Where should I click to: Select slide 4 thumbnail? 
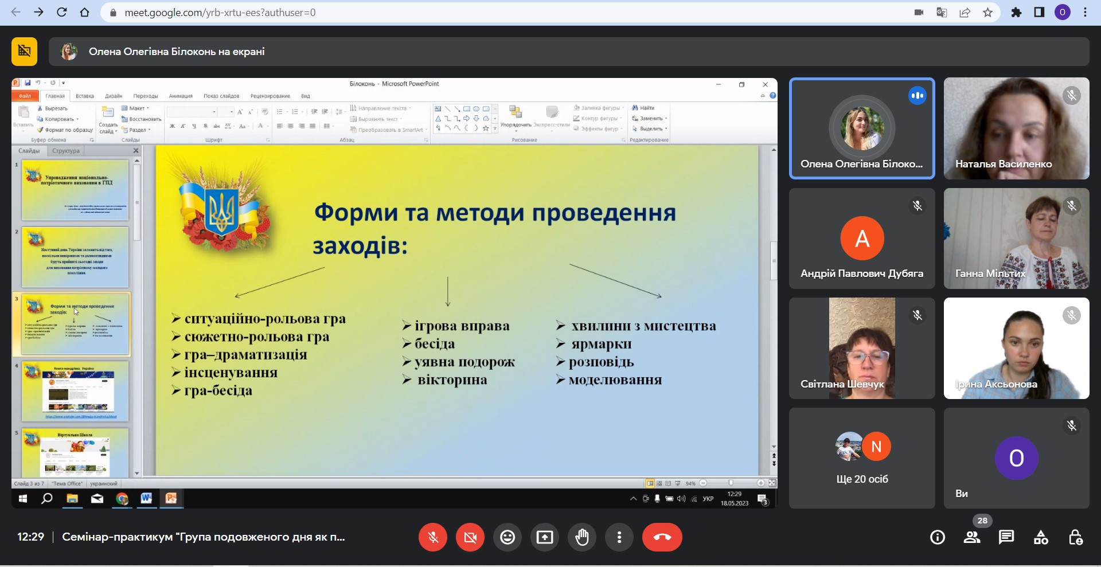point(75,392)
